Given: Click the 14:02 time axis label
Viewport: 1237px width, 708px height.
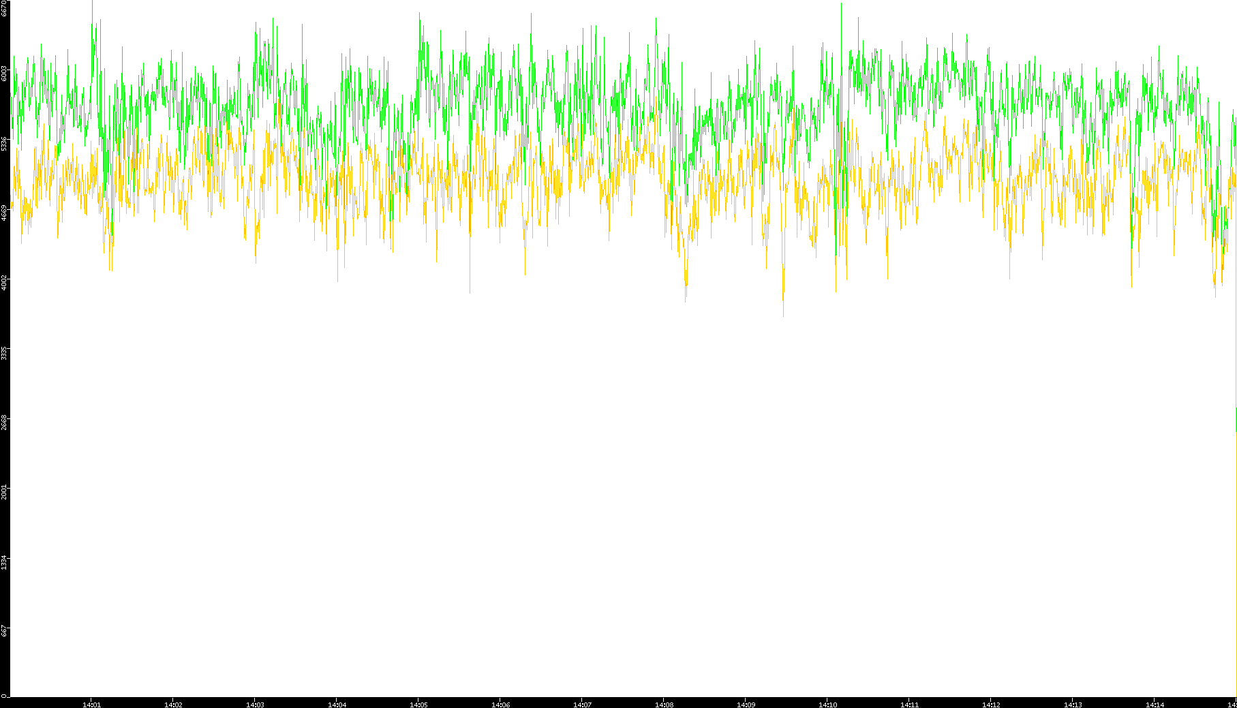Looking at the screenshot, I should (173, 705).
